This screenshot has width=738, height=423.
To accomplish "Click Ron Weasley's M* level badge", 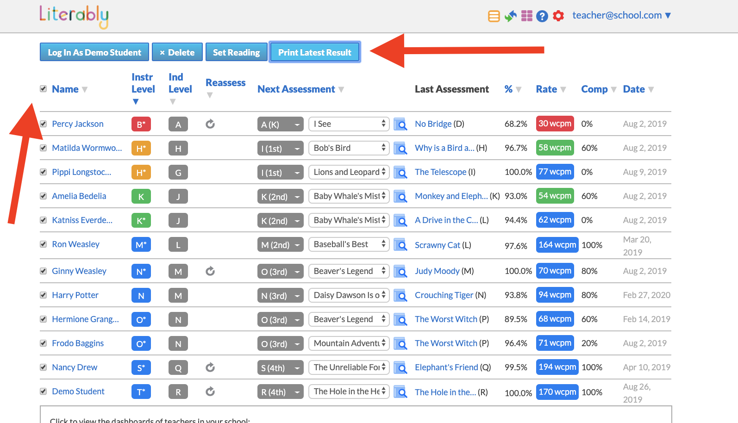I will click(x=141, y=244).
